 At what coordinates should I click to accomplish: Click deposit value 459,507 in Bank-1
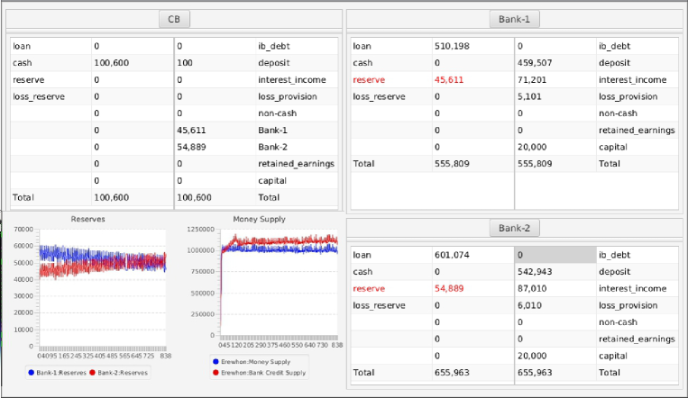tap(535, 62)
